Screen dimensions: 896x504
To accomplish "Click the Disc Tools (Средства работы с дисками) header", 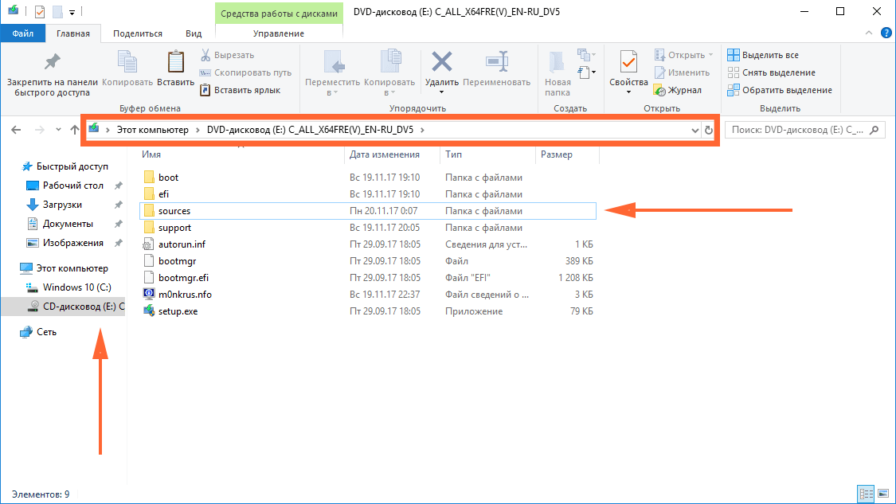I will 279,14.
